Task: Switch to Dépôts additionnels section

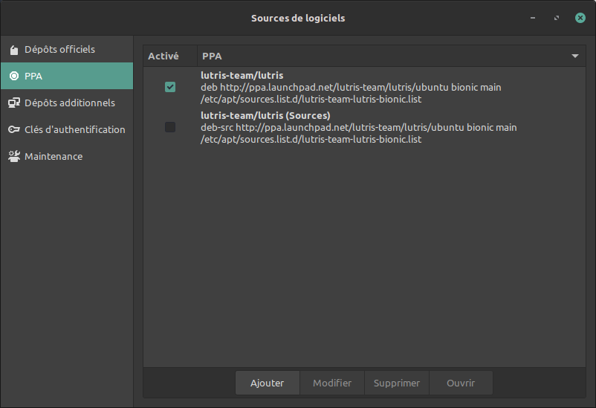Action: (x=69, y=103)
